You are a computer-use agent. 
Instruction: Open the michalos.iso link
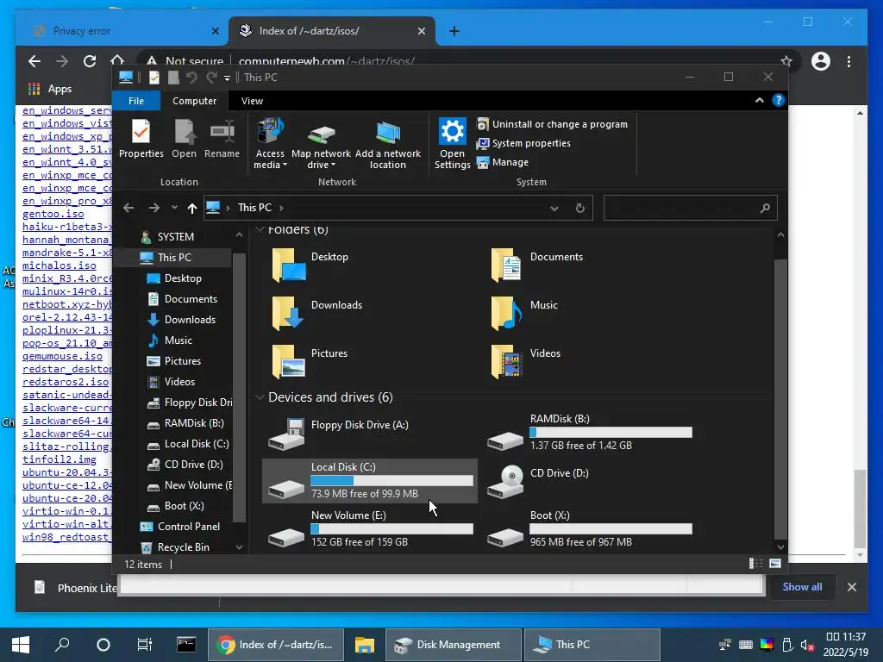pyautogui.click(x=59, y=265)
